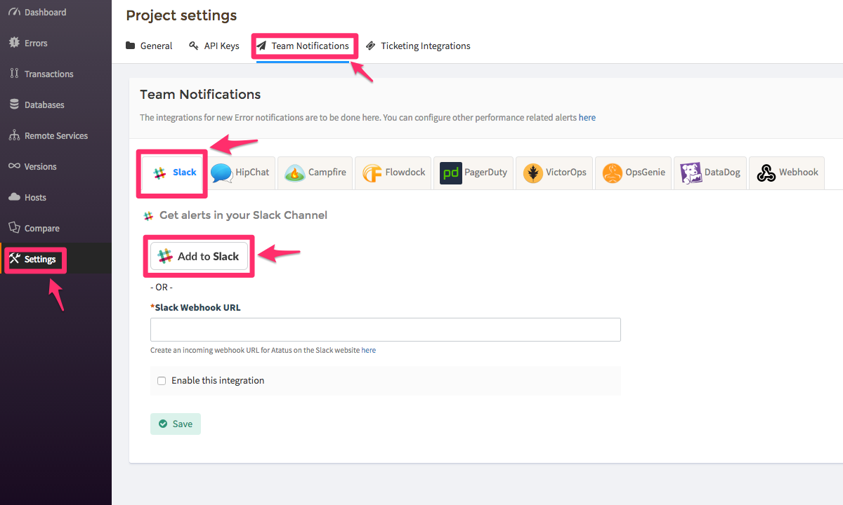
Task: Click the PagerDuty pd logo
Action: pos(451,173)
